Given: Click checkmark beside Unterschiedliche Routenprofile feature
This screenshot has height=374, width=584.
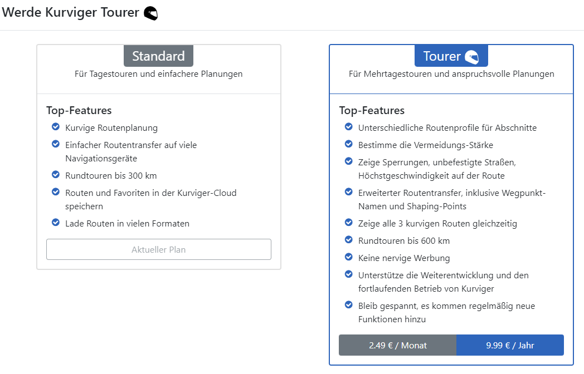Looking at the screenshot, I should (349, 127).
